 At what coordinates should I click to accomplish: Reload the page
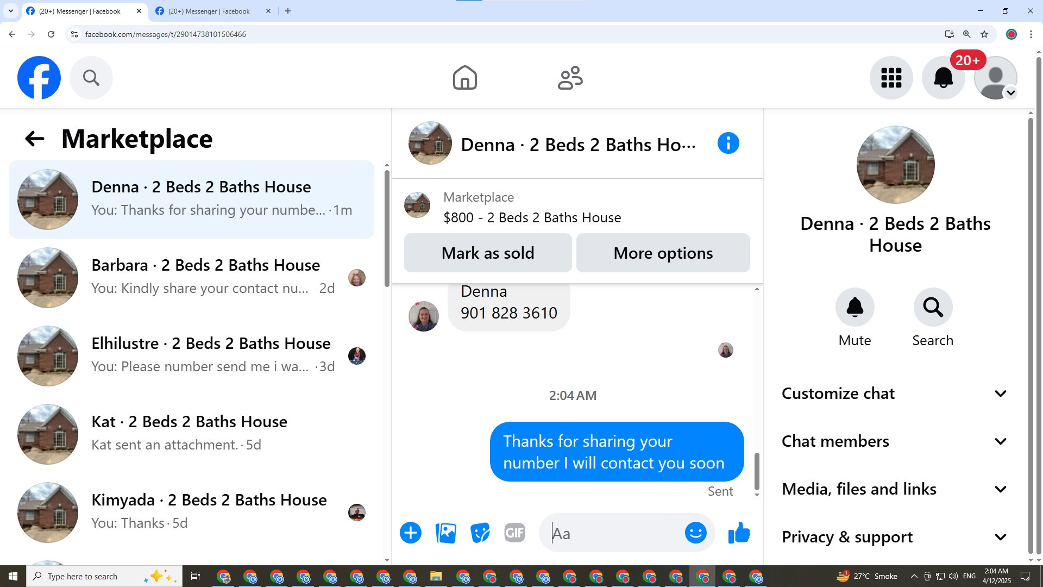coord(51,34)
